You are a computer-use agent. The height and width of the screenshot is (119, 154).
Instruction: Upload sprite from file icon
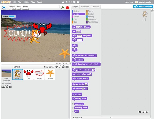click(x=63, y=67)
